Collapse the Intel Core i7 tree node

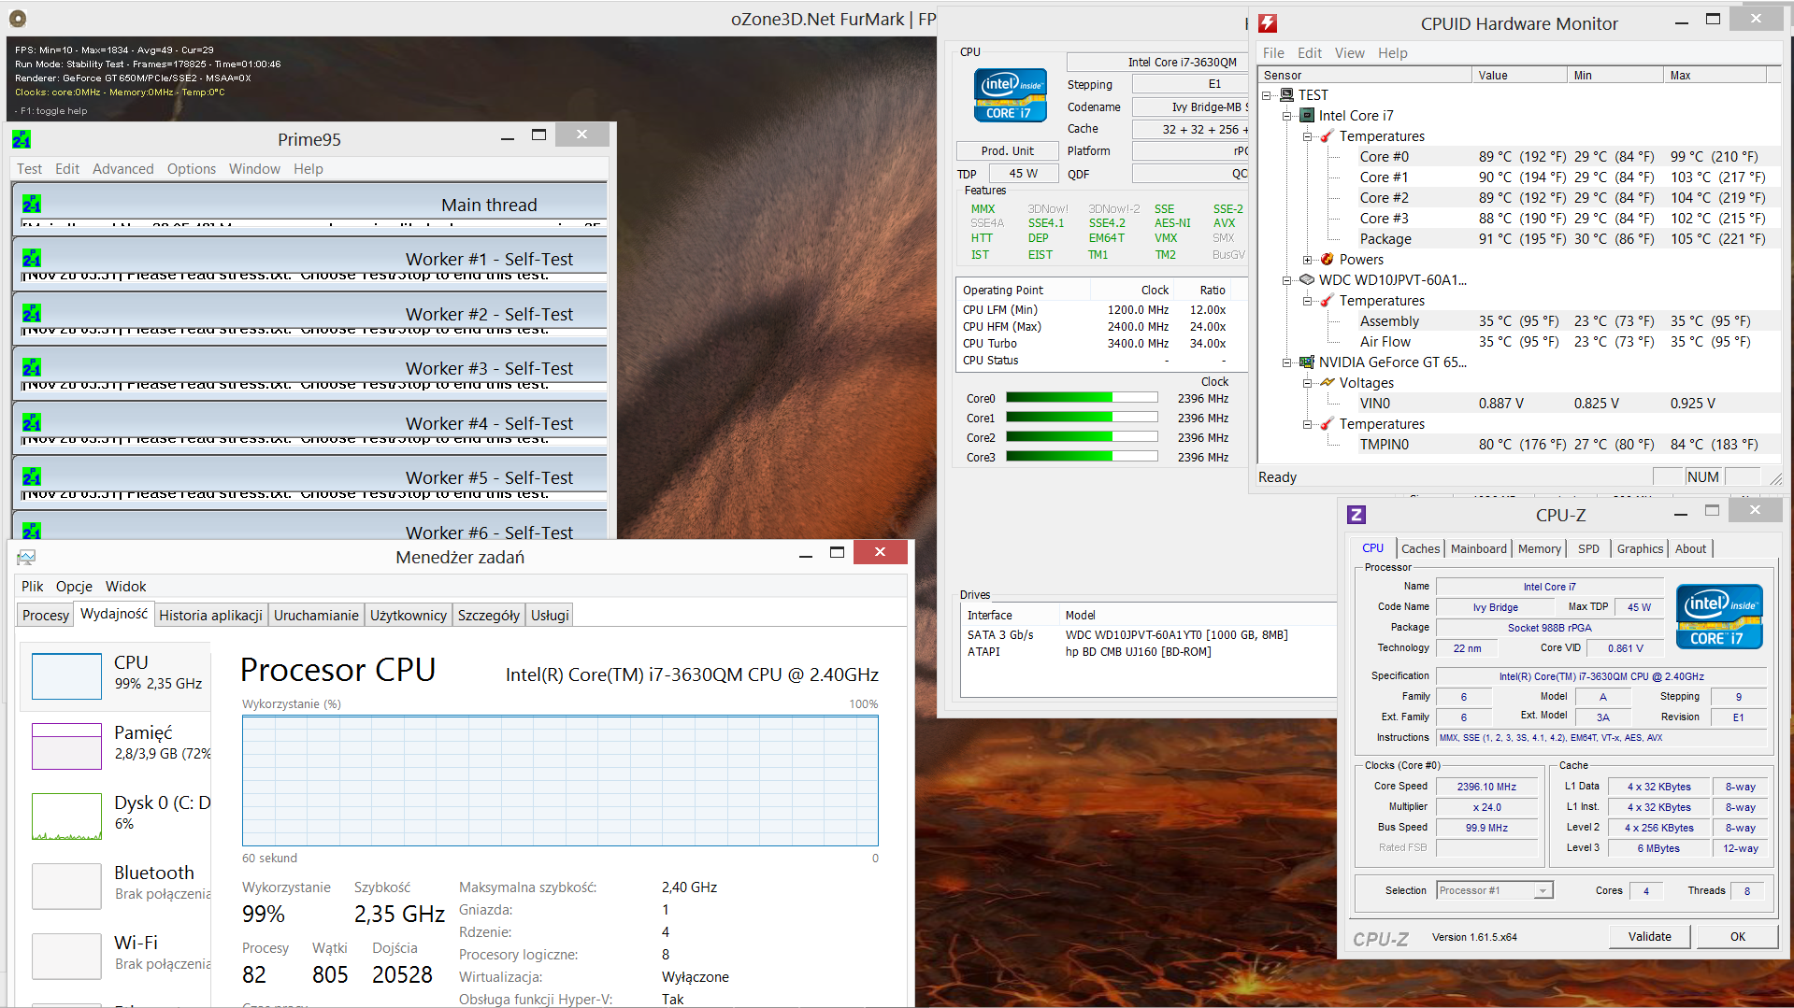[x=1286, y=116]
